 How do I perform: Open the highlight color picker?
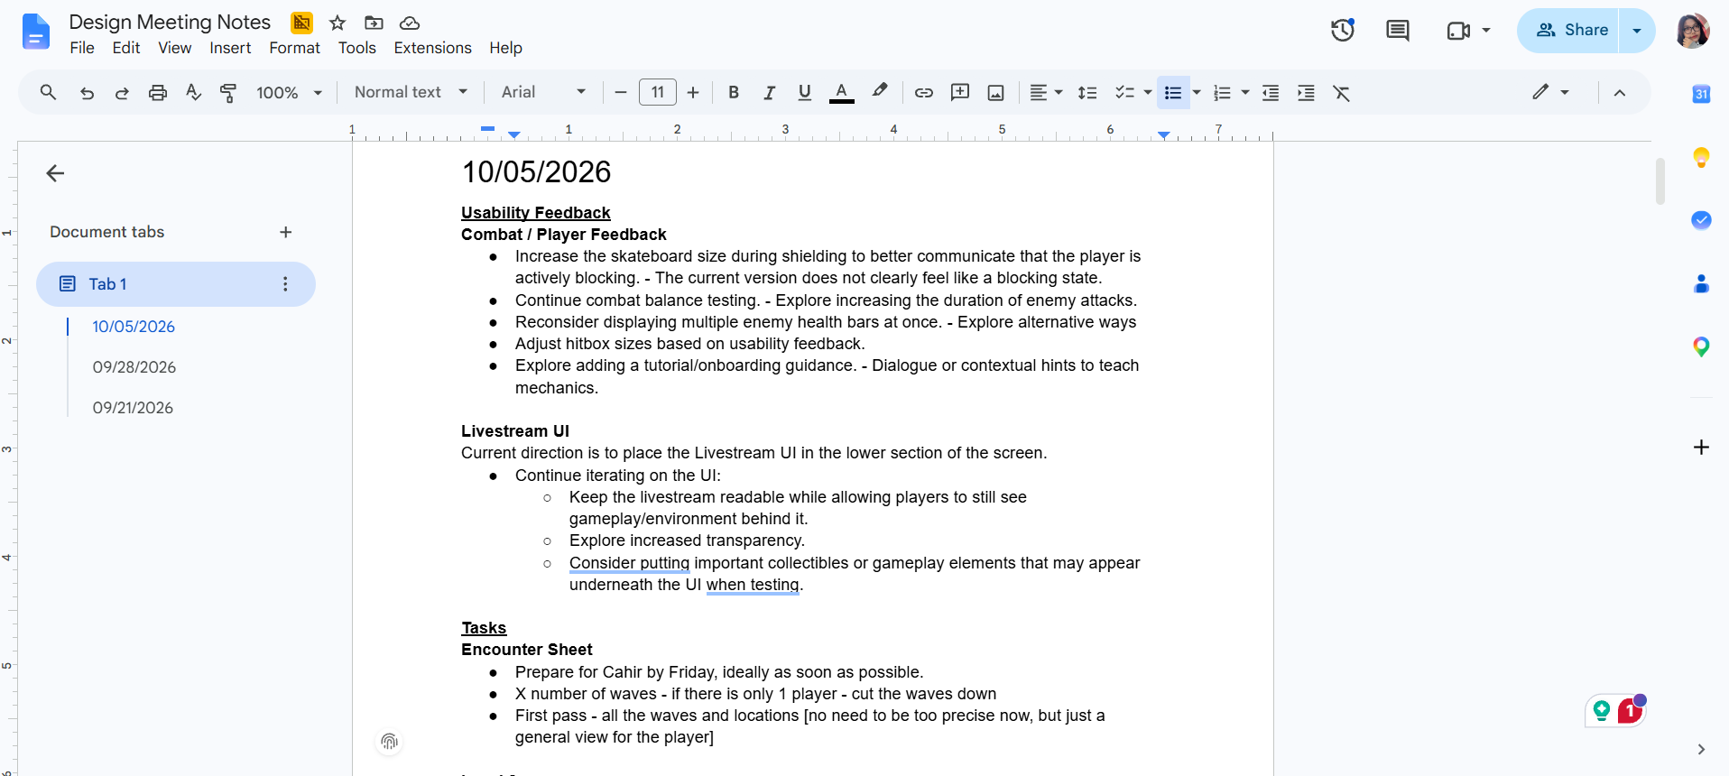tap(880, 92)
